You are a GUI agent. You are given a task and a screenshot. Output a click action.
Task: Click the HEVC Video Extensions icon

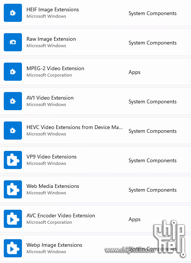[x=13, y=131]
